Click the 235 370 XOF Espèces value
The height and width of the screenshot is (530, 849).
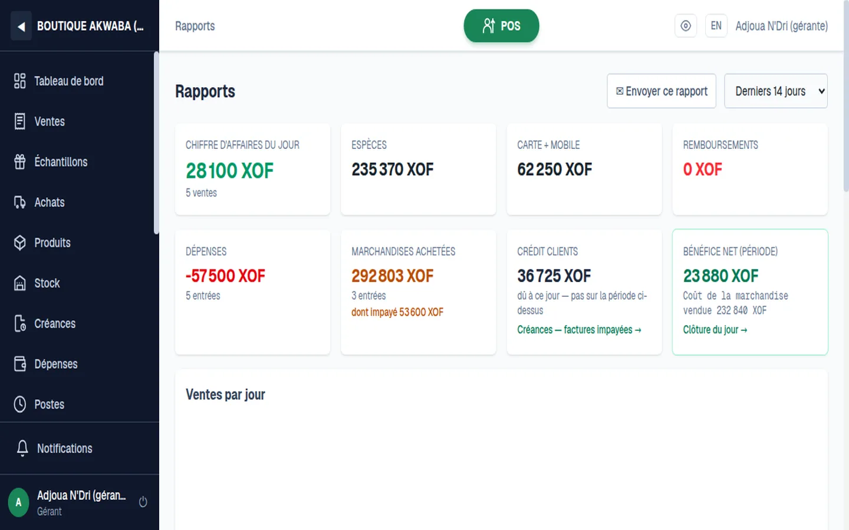tap(393, 170)
